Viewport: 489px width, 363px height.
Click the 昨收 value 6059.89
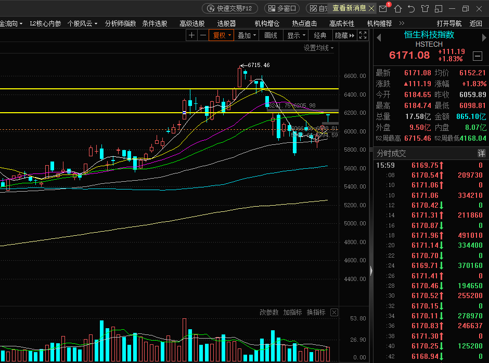(x=472, y=95)
